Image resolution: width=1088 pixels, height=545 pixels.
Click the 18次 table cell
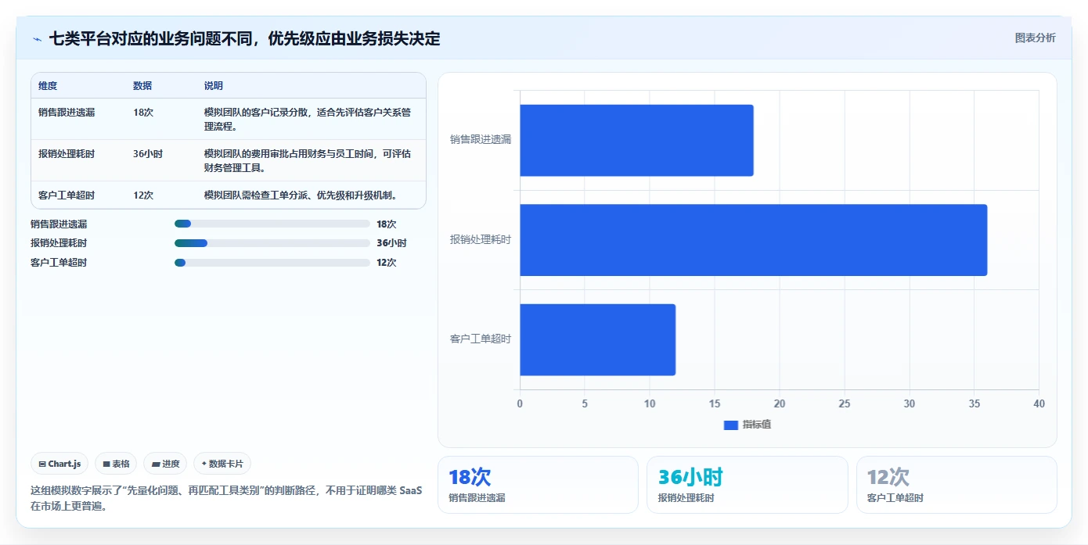143,113
